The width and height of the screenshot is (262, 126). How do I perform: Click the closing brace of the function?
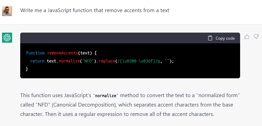pos(27,69)
